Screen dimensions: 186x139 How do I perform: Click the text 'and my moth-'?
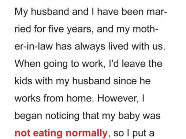[x=127, y=30]
